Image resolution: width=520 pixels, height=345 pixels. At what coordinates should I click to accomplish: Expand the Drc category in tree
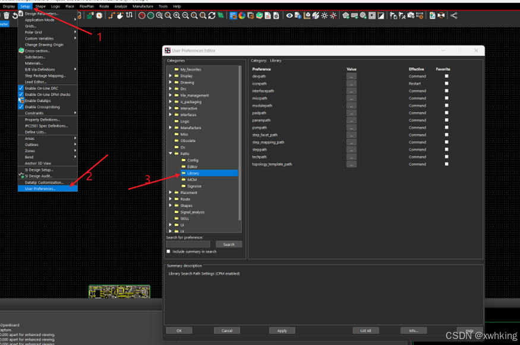point(171,89)
